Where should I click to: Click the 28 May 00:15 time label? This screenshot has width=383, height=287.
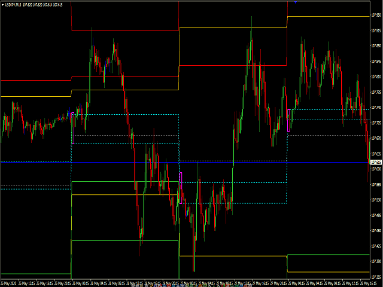[x=297, y=283]
